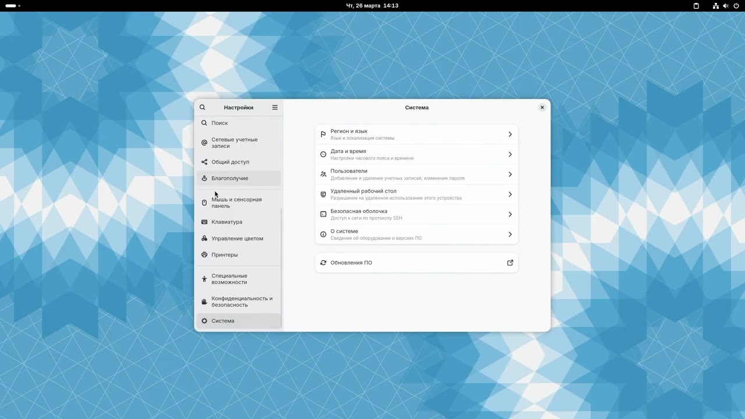This screenshot has width=745, height=419.
Task: Open the Обновления ПО link row
Action: [x=417, y=262]
